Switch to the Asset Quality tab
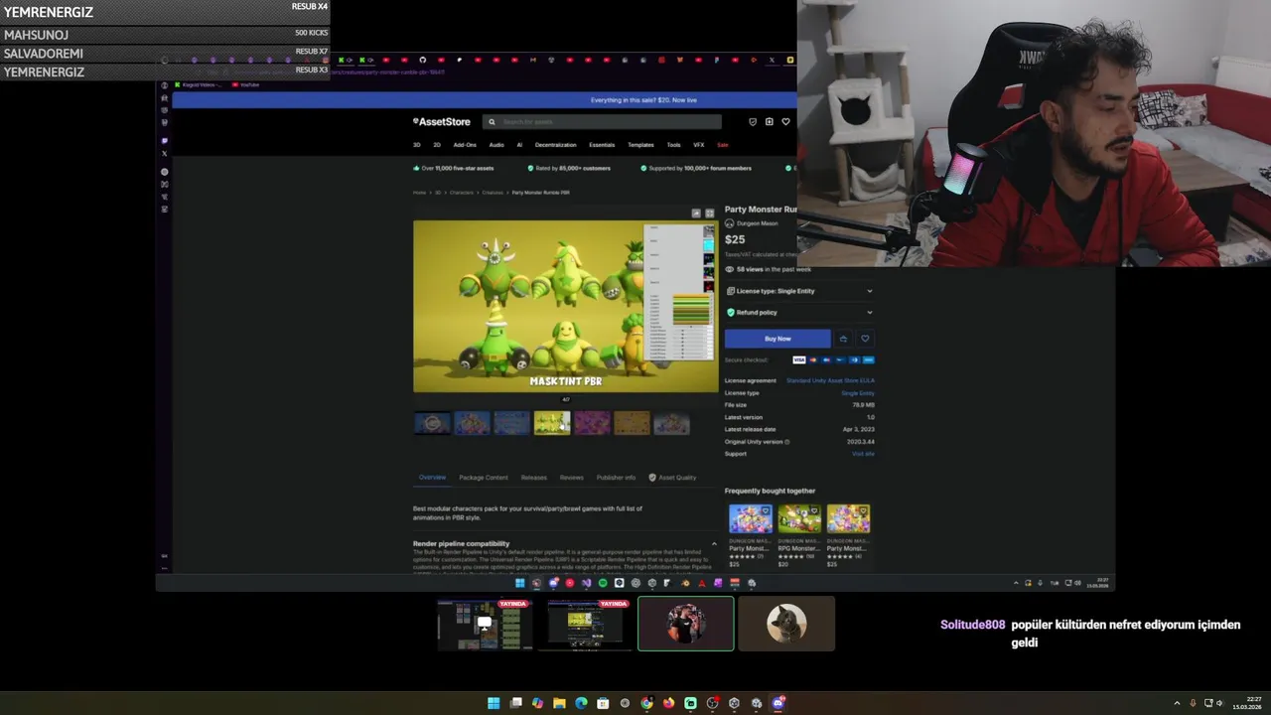 point(672,478)
